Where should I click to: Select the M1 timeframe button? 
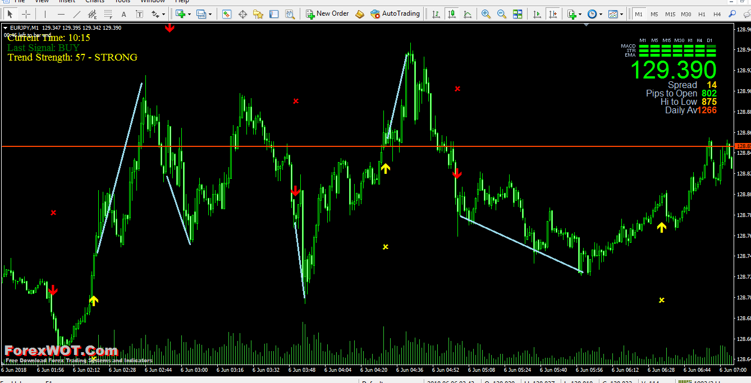point(639,13)
